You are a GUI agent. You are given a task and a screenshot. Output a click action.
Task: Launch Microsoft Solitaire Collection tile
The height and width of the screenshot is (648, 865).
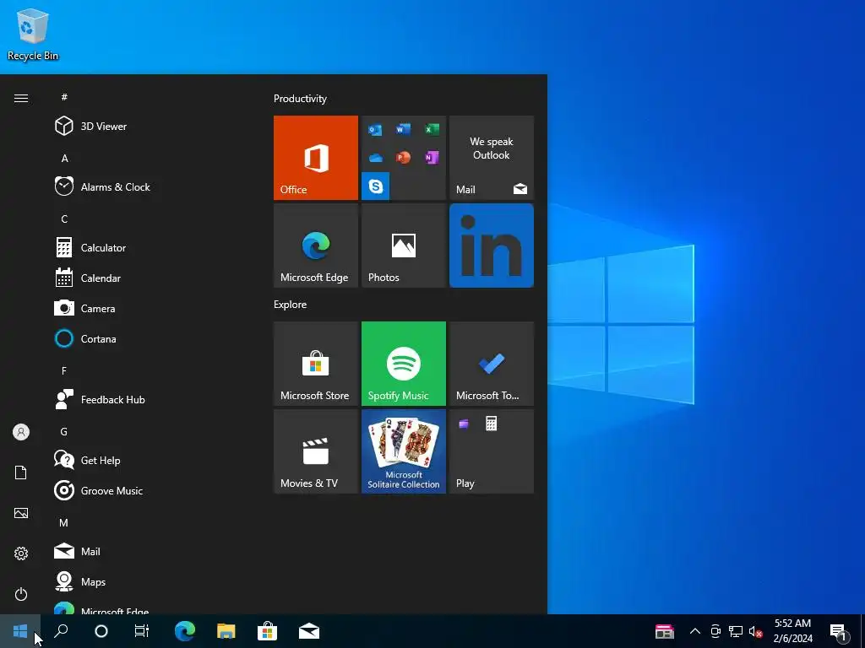tap(403, 451)
